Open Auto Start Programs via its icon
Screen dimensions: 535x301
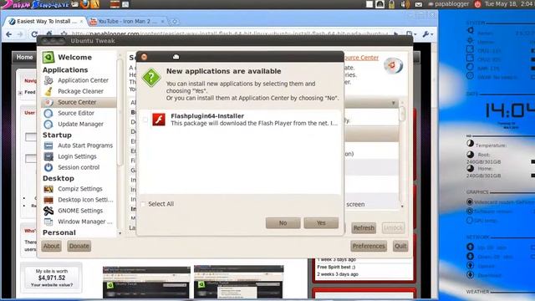[x=48, y=145]
